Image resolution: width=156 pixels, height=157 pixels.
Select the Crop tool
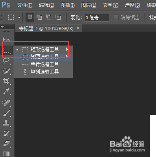(6, 81)
